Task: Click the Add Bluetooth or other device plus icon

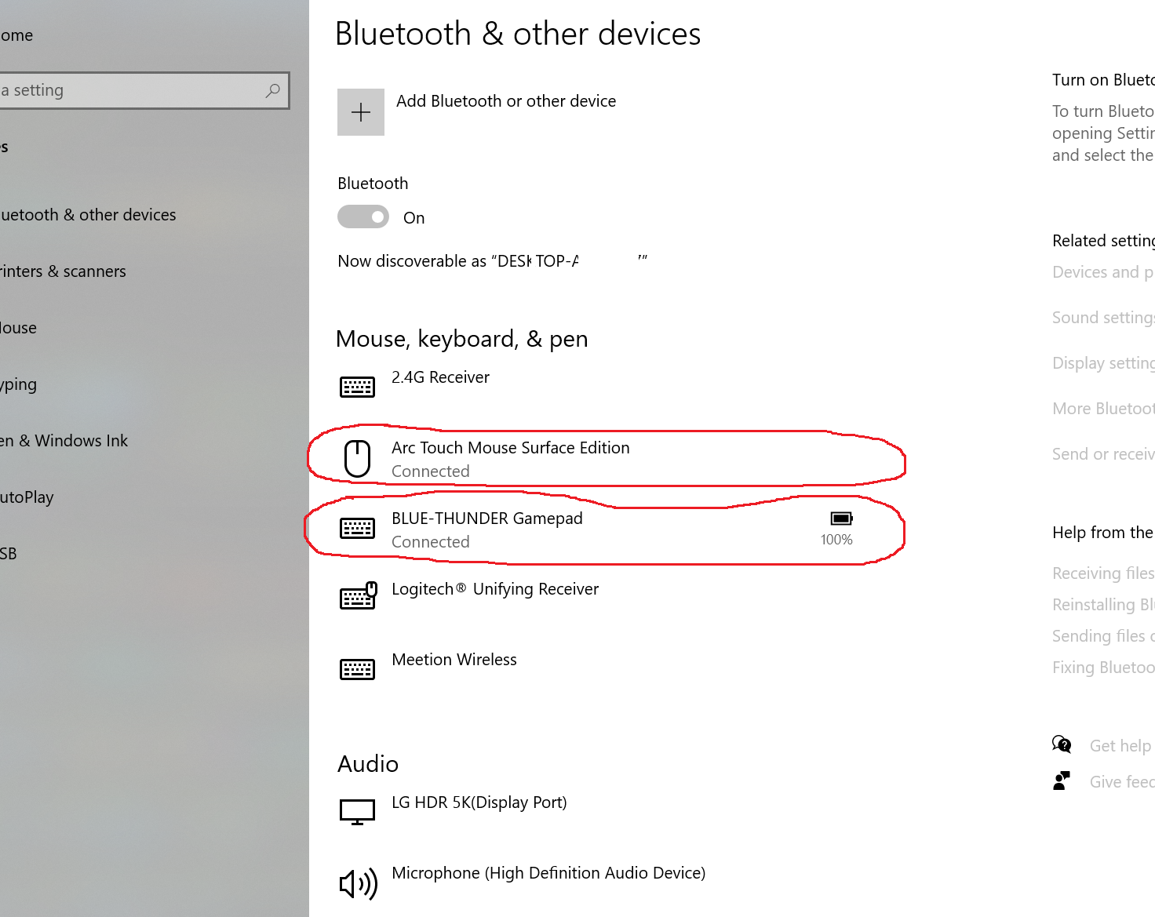Action: click(x=360, y=111)
